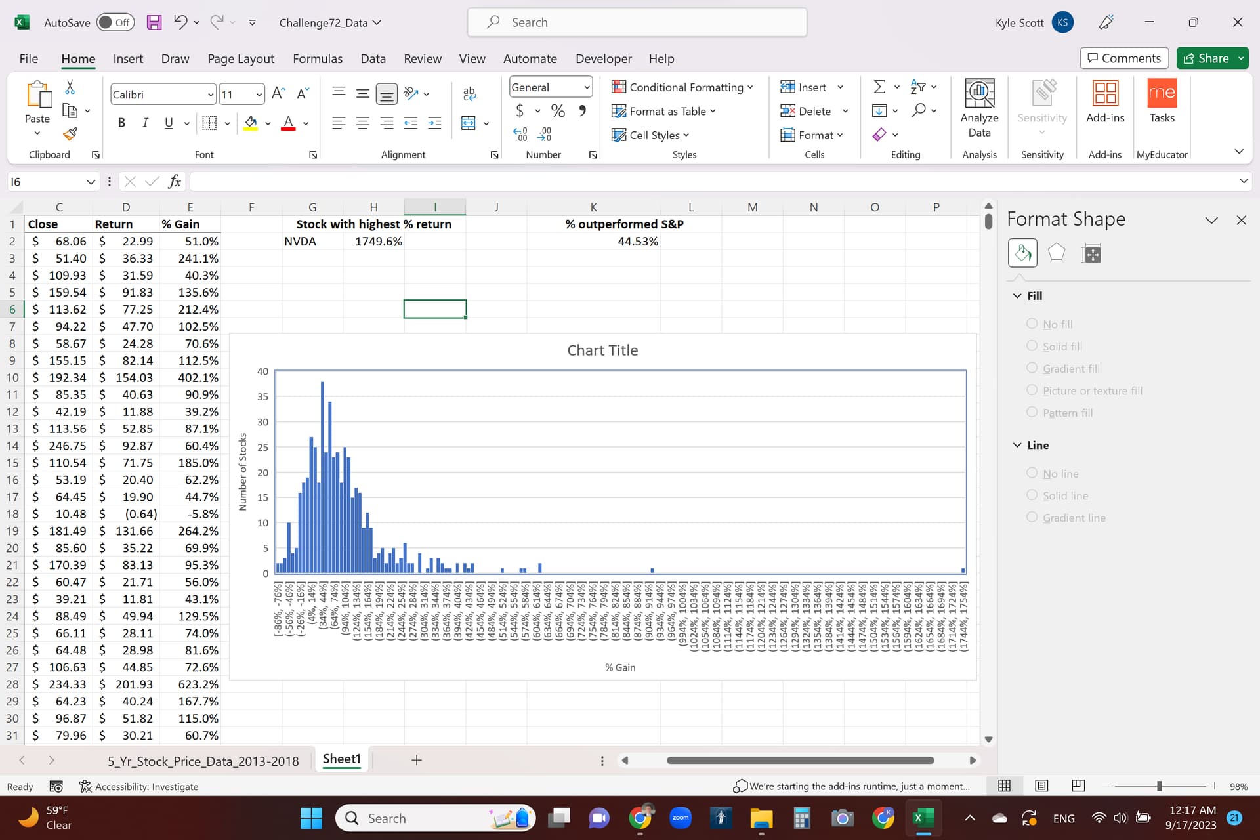Select Pattern fill radio option
The width and height of the screenshot is (1260, 840).
coord(1032,412)
